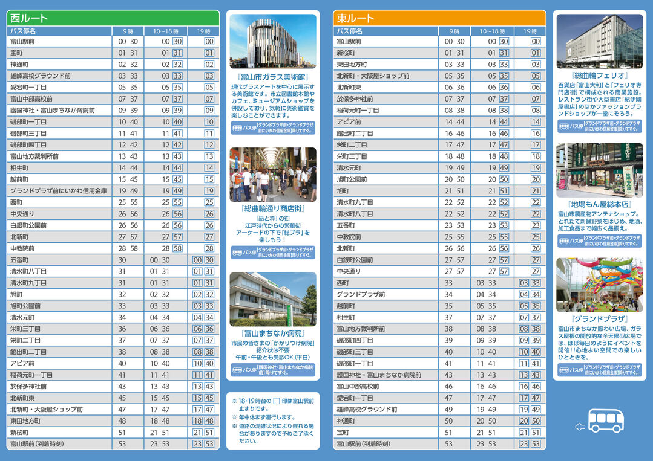
Task: Click the bus stop icon under 総曲輪フェリオ description
Action: (x=563, y=126)
